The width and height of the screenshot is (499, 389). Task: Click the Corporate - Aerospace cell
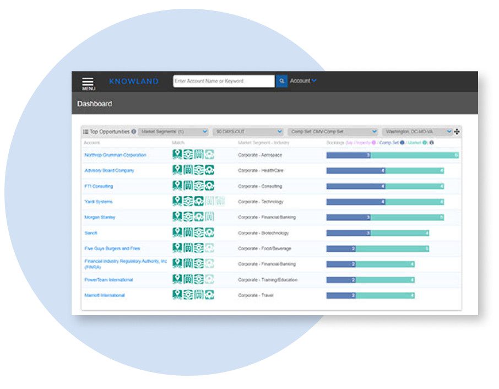point(260,155)
